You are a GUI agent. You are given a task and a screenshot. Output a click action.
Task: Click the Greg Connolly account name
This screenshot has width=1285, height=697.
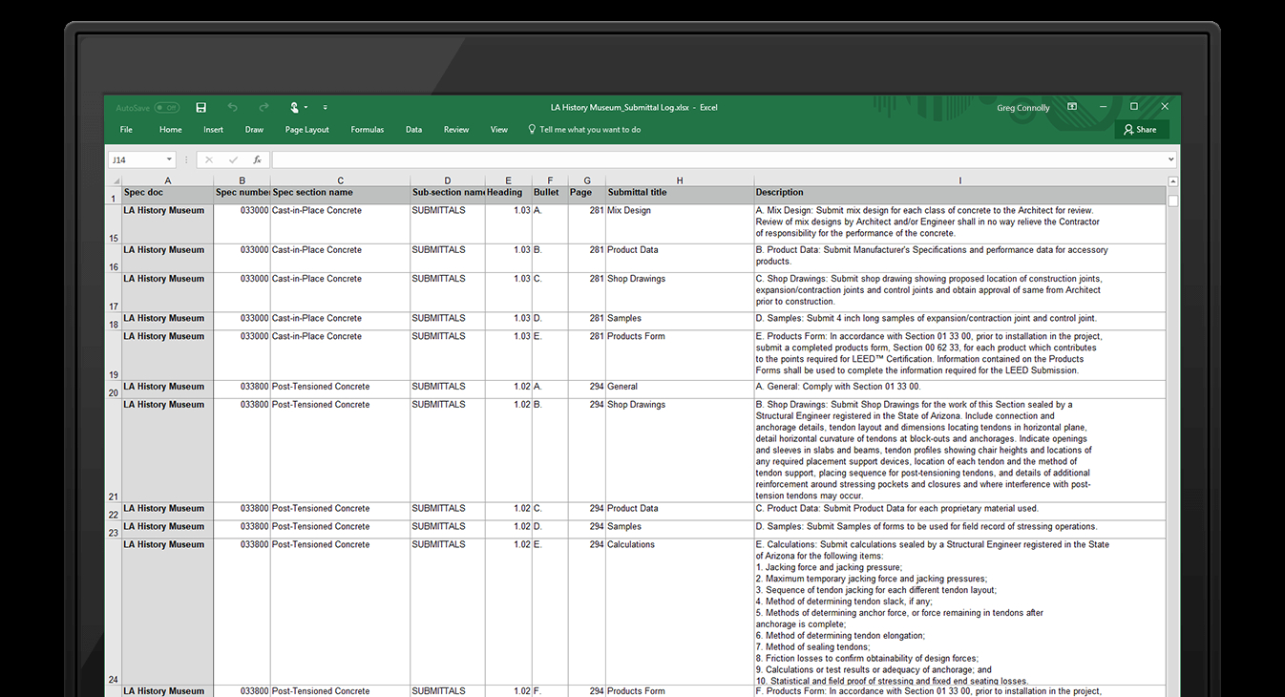coord(1022,108)
